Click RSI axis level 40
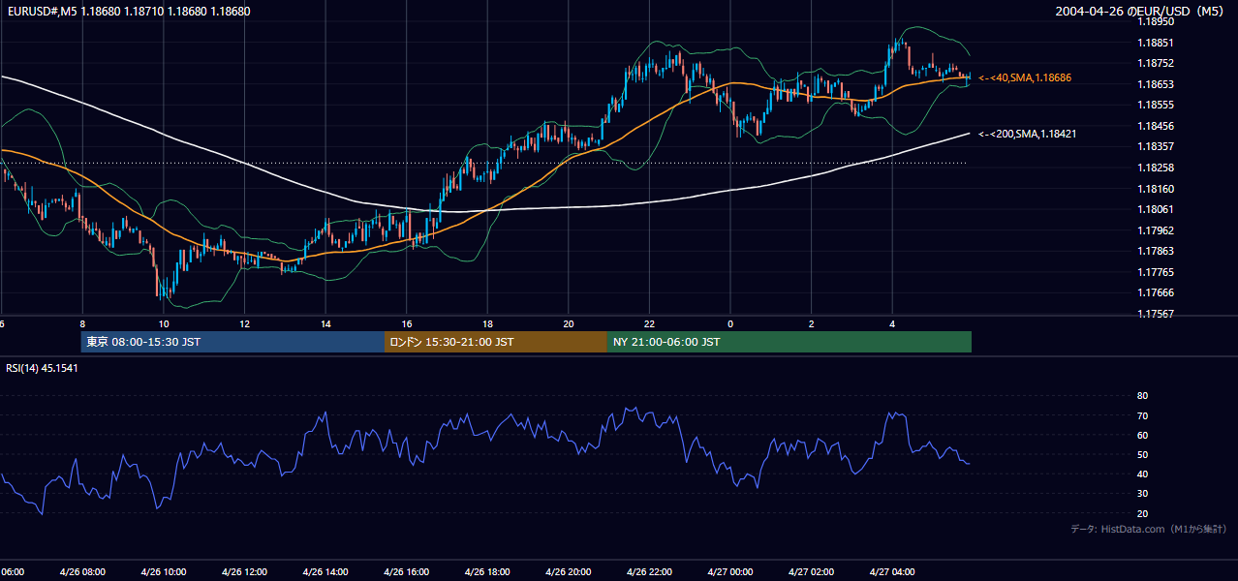 click(x=1142, y=474)
